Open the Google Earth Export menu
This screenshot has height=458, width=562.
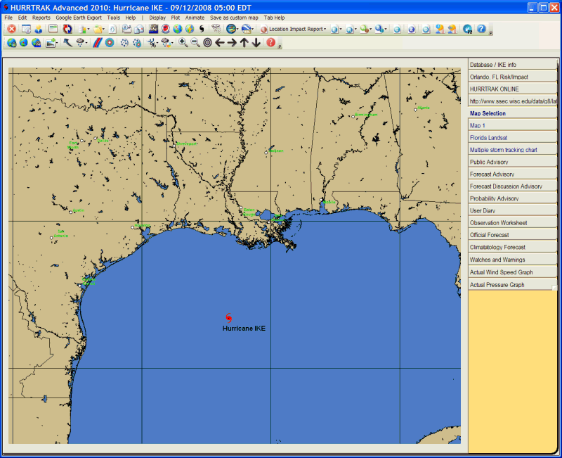[x=79, y=17]
